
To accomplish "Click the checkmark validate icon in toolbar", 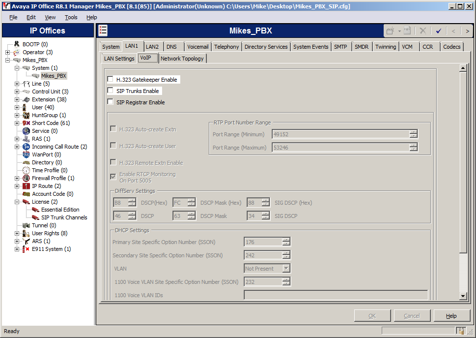I will pos(438,31).
